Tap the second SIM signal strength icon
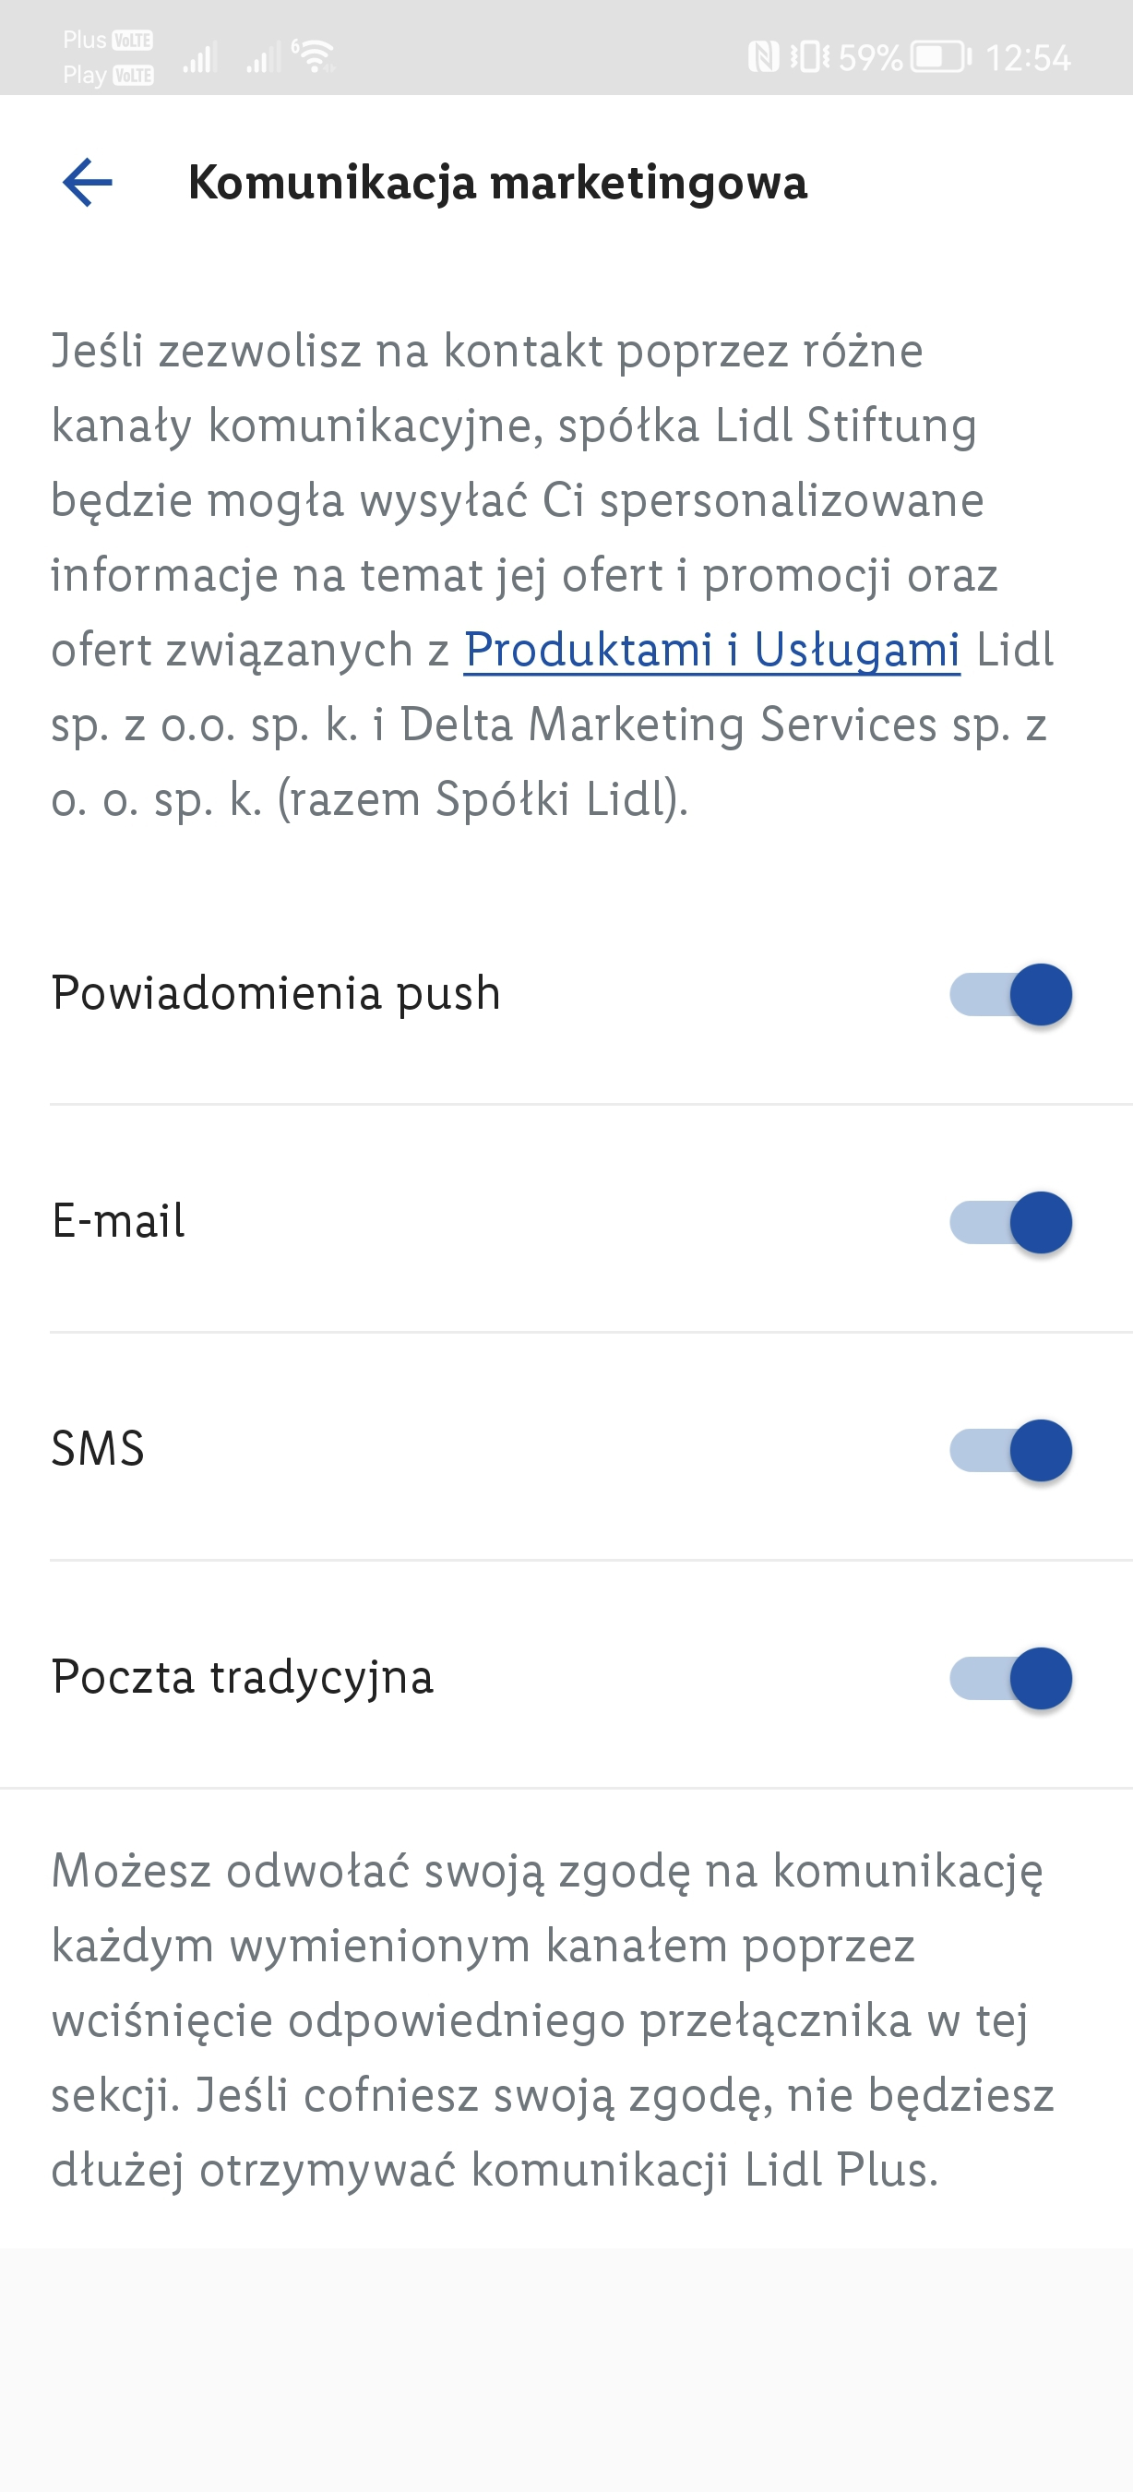 click(262, 60)
